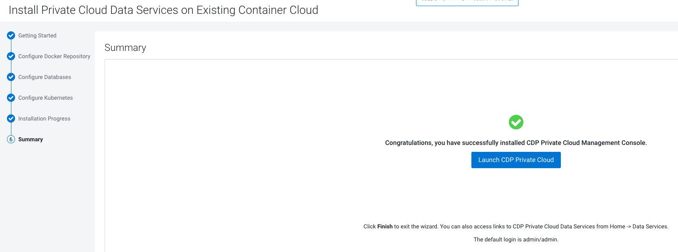This screenshot has height=252, width=678.
Task: Click the Configure Docker Repository checkmark icon
Action: (x=11, y=56)
